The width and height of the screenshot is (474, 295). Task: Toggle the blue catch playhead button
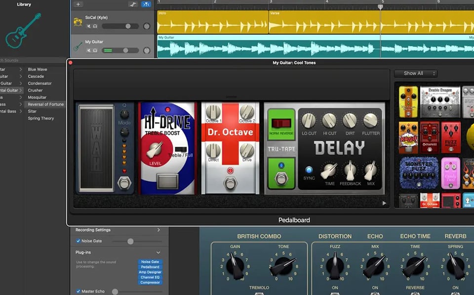pos(146,4)
